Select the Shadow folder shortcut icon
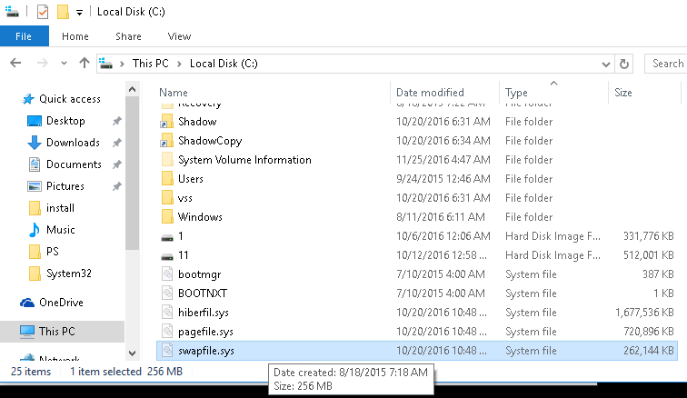Image resolution: width=687 pixels, height=398 pixels. 167,122
